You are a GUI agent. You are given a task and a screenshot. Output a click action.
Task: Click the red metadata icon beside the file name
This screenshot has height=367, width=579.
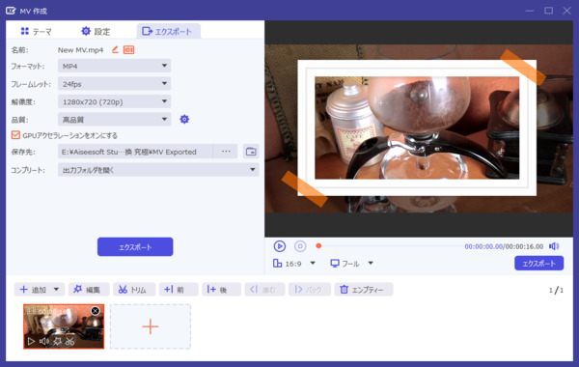(128, 49)
